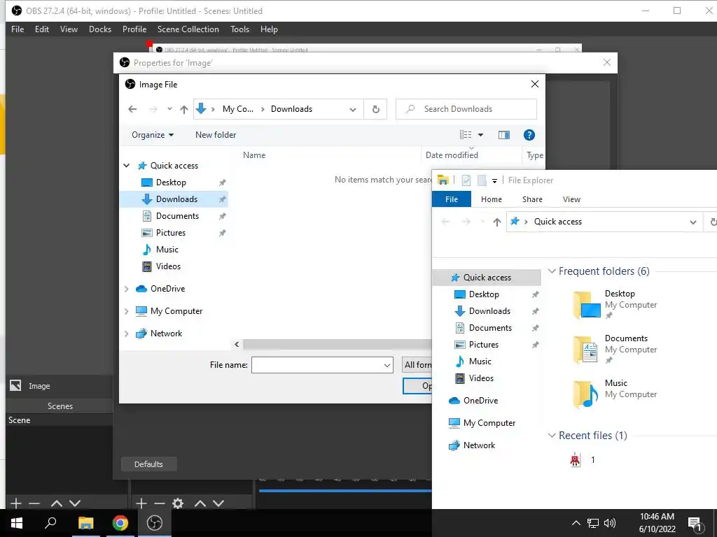
Task: Open the Organize dropdown menu
Action: (x=152, y=135)
